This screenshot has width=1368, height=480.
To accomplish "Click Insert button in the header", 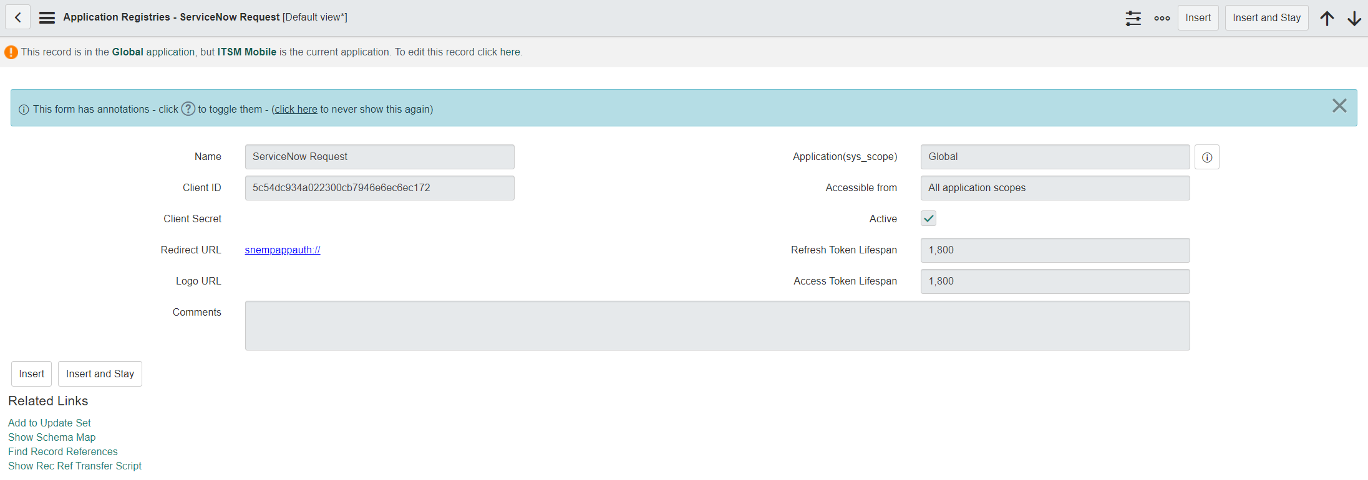I will 1198,18.
